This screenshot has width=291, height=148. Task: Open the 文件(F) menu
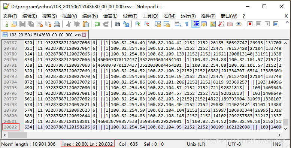[10, 16]
